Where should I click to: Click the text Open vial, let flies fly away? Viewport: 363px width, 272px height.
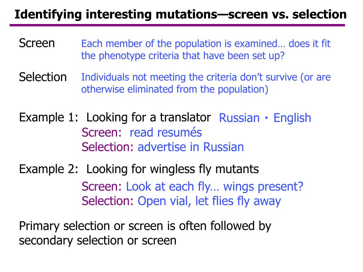pos(209,201)
